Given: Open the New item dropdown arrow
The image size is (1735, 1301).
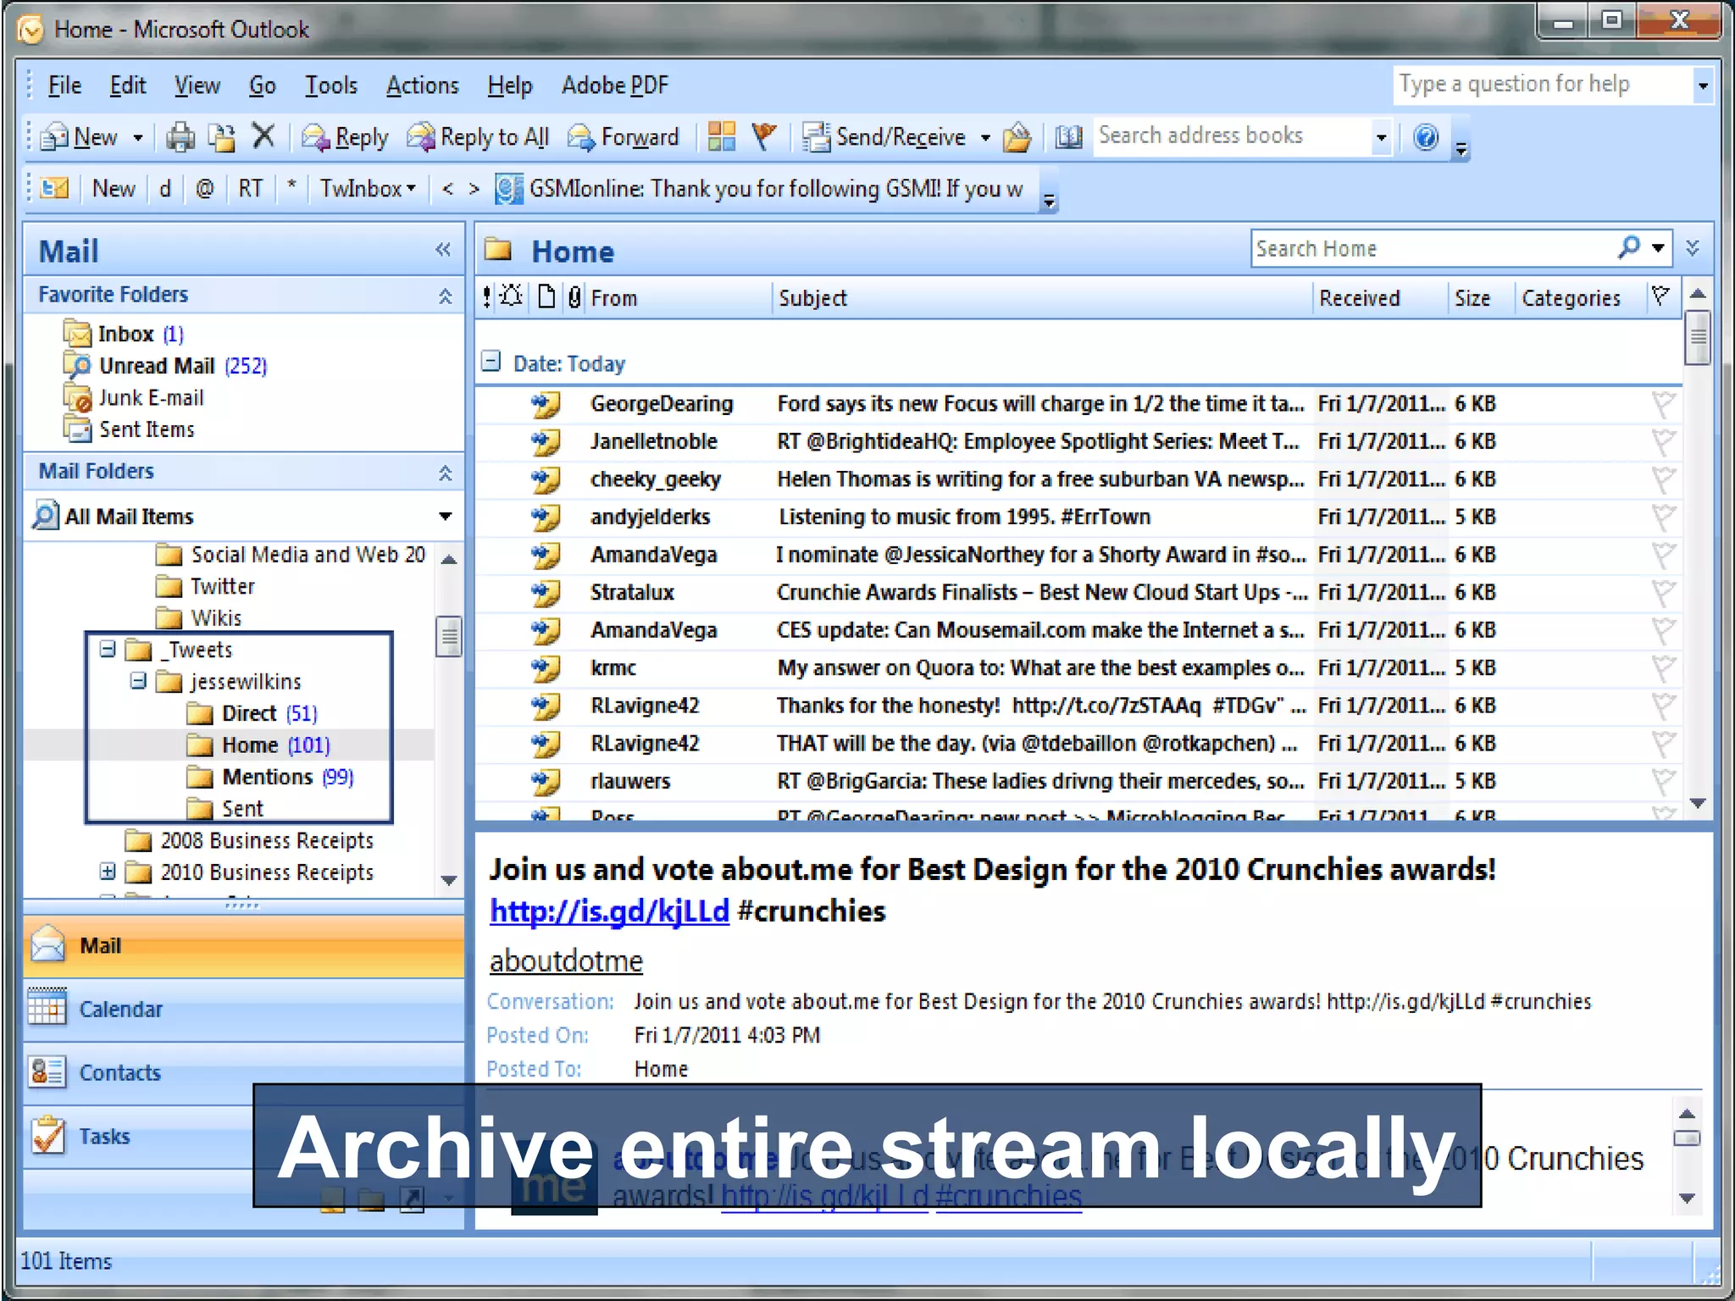Looking at the screenshot, I should pyautogui.click(x=137, y=137).
